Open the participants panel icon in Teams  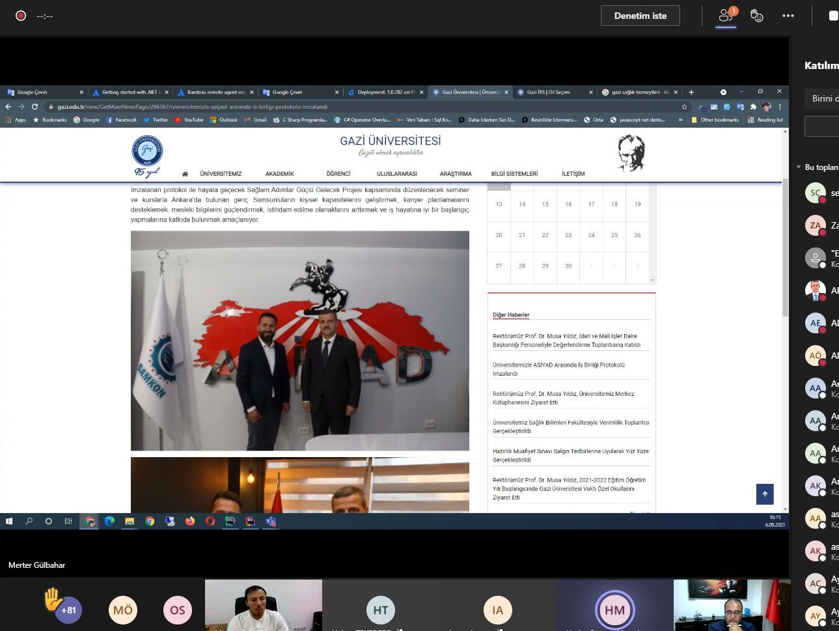click(726, 16)
